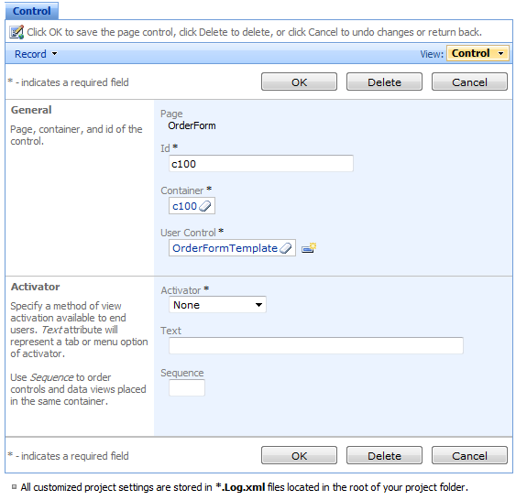Click the top OK button
516x500 pixels.
coord(299,82)
